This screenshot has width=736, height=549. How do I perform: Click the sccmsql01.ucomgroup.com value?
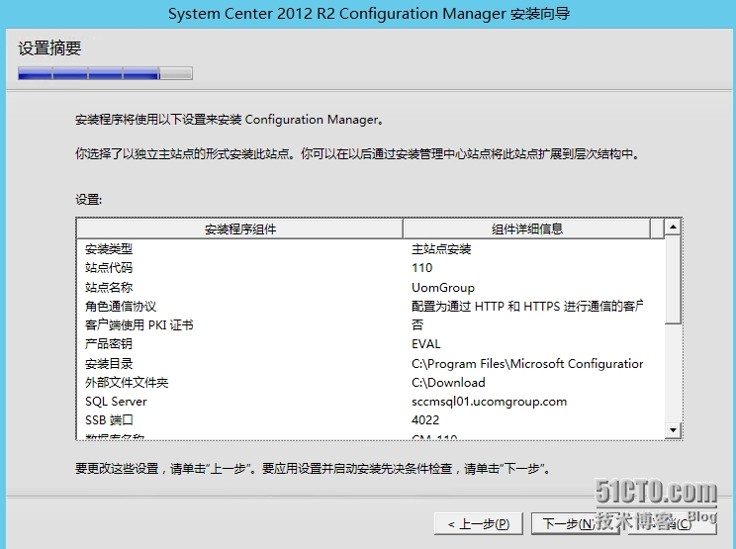489,402
